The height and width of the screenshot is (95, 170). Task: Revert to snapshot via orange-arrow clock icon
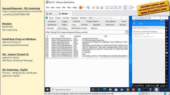click(x=97, y=8)
